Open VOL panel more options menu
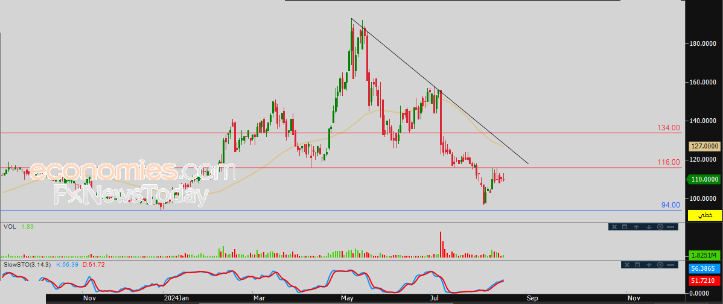 (671, 227)
